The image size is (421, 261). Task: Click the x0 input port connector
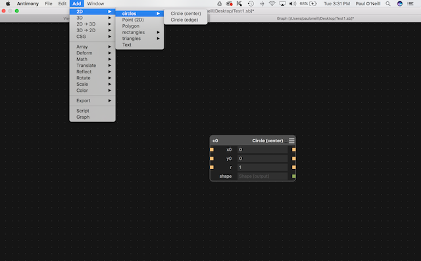coord(212,150)
